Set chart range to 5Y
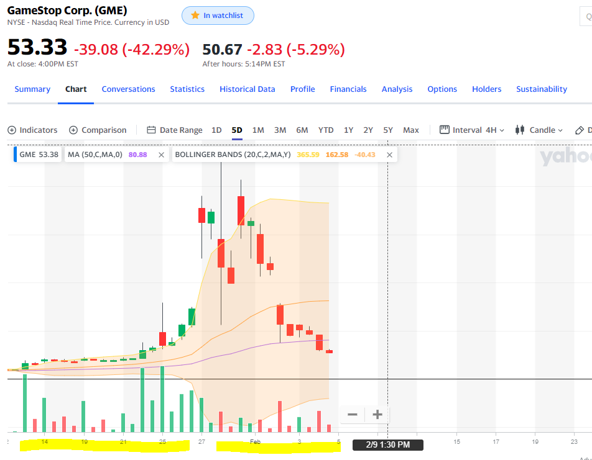The height and width of the screenshot is (460, 592). click(x=388, y=130)
